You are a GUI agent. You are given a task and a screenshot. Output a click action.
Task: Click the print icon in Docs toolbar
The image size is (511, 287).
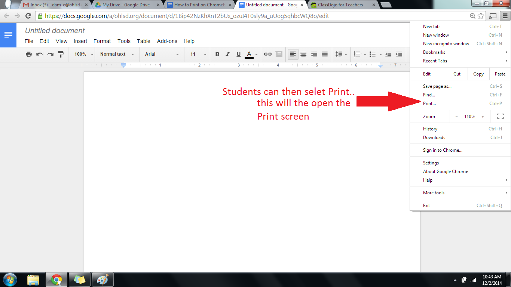point(29,54)
